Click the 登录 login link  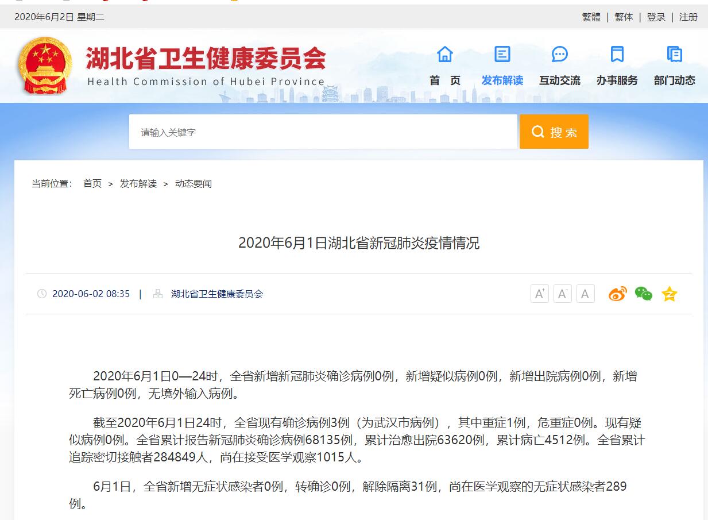click(656, 17)
